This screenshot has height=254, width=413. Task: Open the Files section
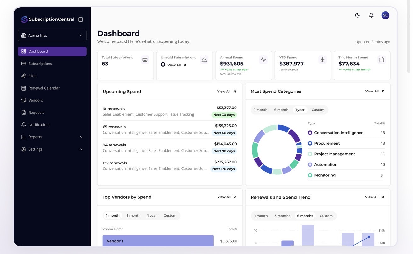[52, 76]
